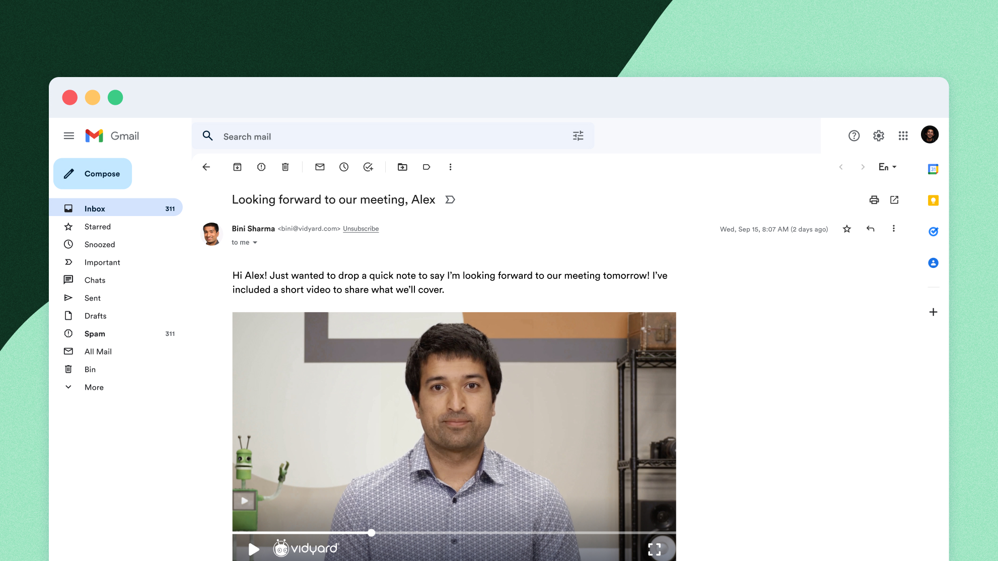Expand the More labels section

94,387
